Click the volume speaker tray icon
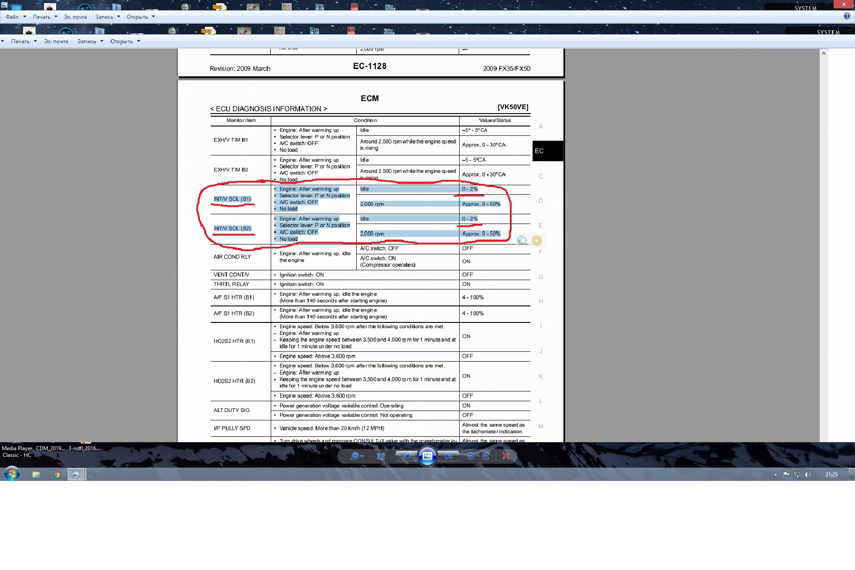 [x=808, y=475]
